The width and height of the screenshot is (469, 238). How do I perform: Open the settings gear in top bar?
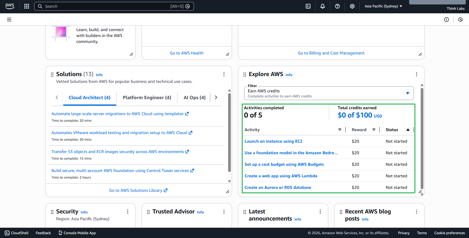tap(352, 6)
